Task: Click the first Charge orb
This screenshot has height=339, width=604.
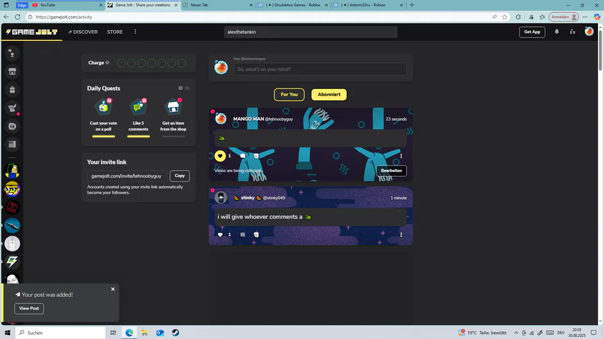Action: [x=121, y=63]
